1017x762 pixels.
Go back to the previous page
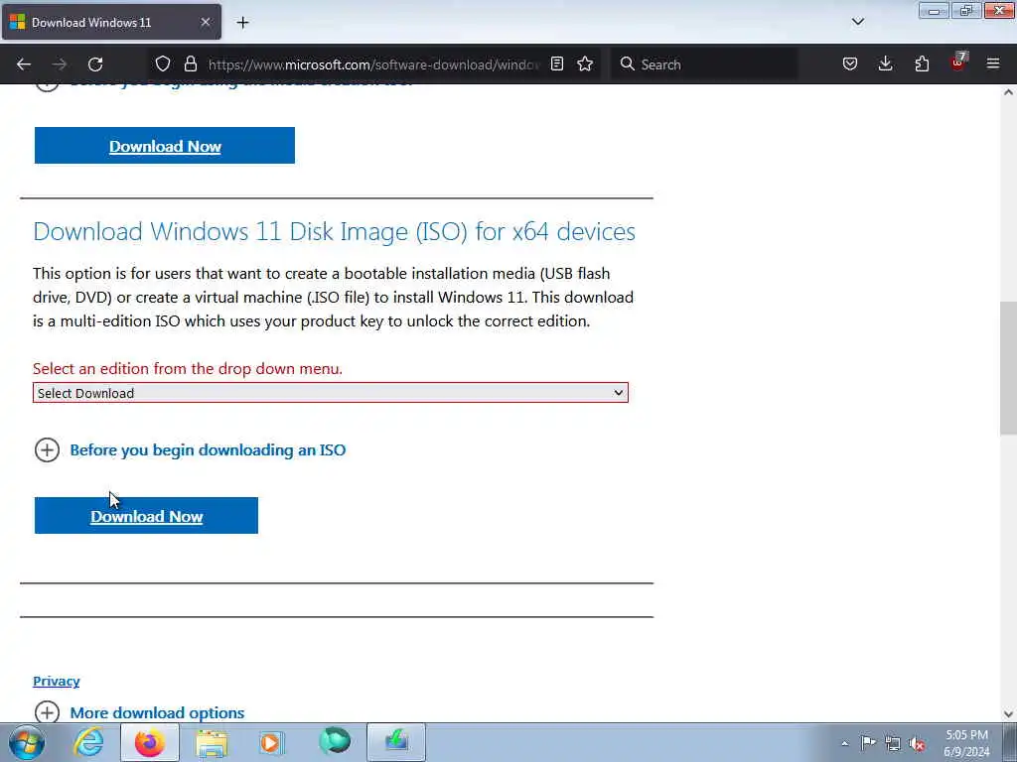pyautogui.click(x=24, y=64)
